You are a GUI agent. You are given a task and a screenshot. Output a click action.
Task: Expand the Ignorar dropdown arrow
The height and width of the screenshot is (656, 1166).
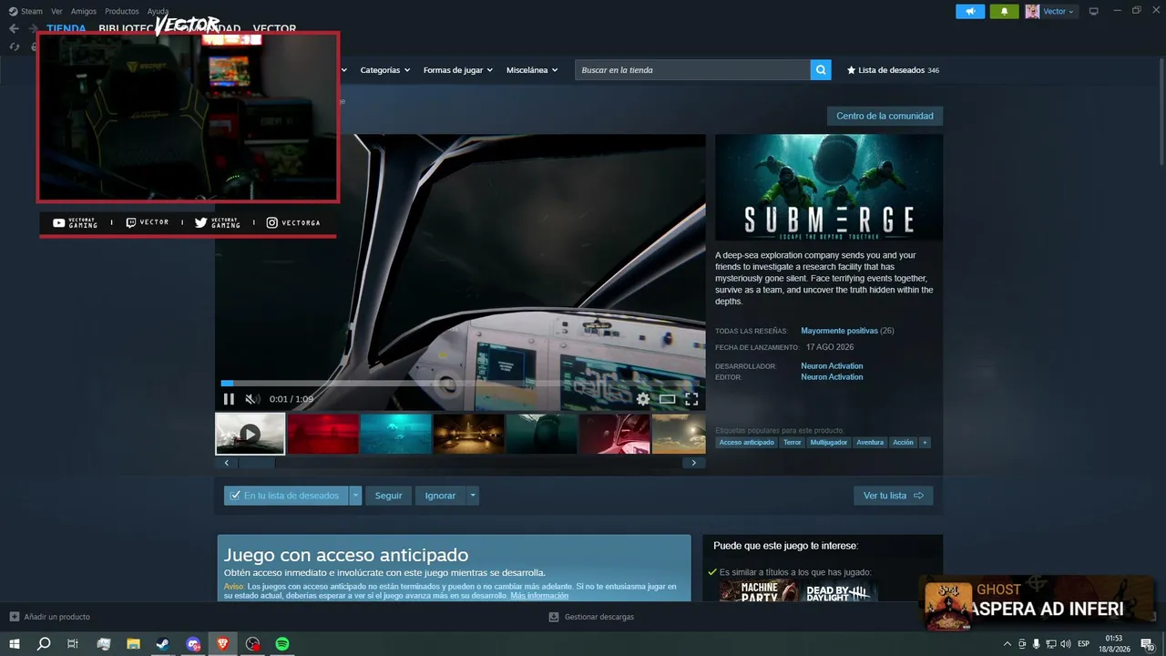[472, 496]
